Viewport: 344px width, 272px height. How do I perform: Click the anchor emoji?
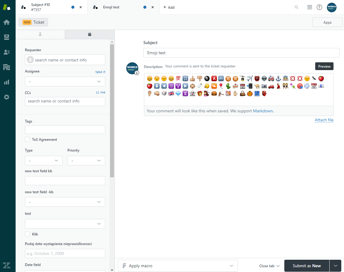278,78
